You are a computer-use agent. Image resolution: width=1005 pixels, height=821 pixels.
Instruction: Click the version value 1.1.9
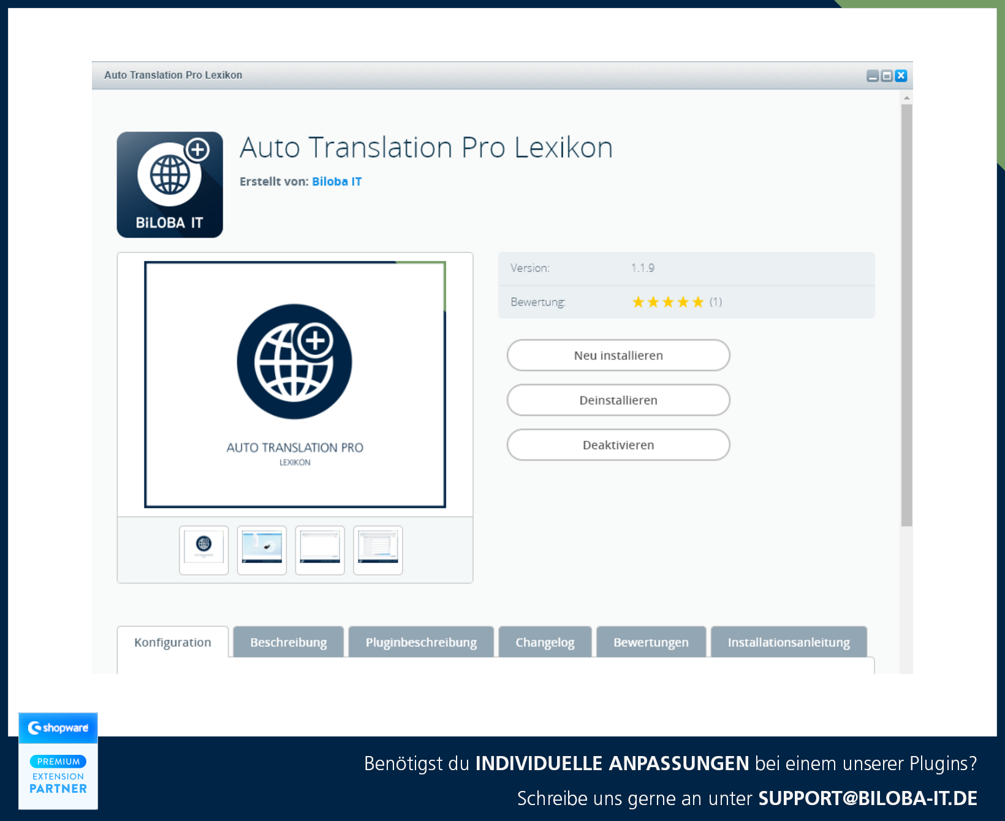[x=643, y=268]
